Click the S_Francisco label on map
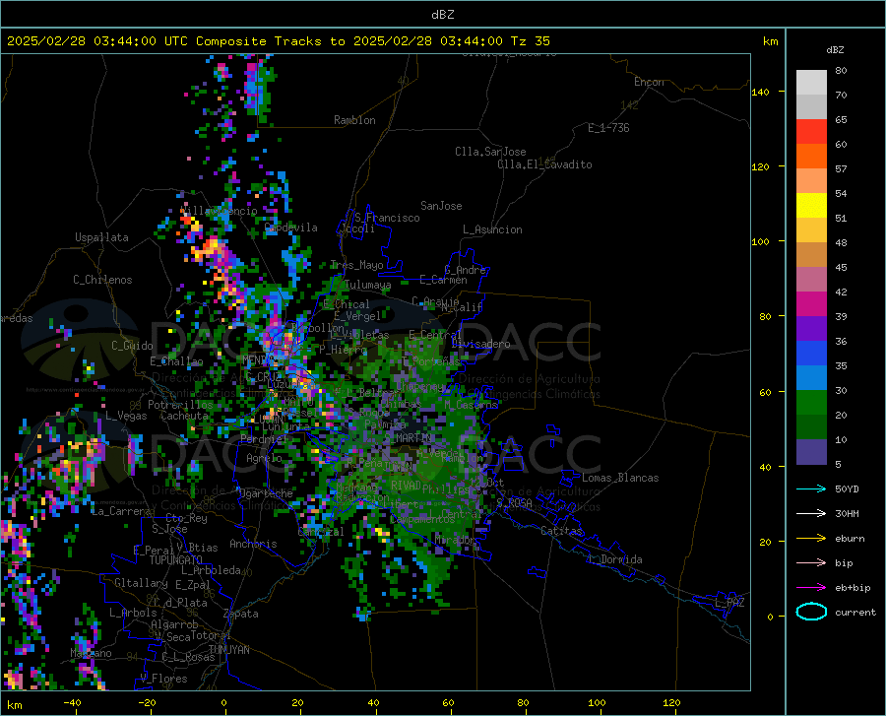 (x=387, y=218)
